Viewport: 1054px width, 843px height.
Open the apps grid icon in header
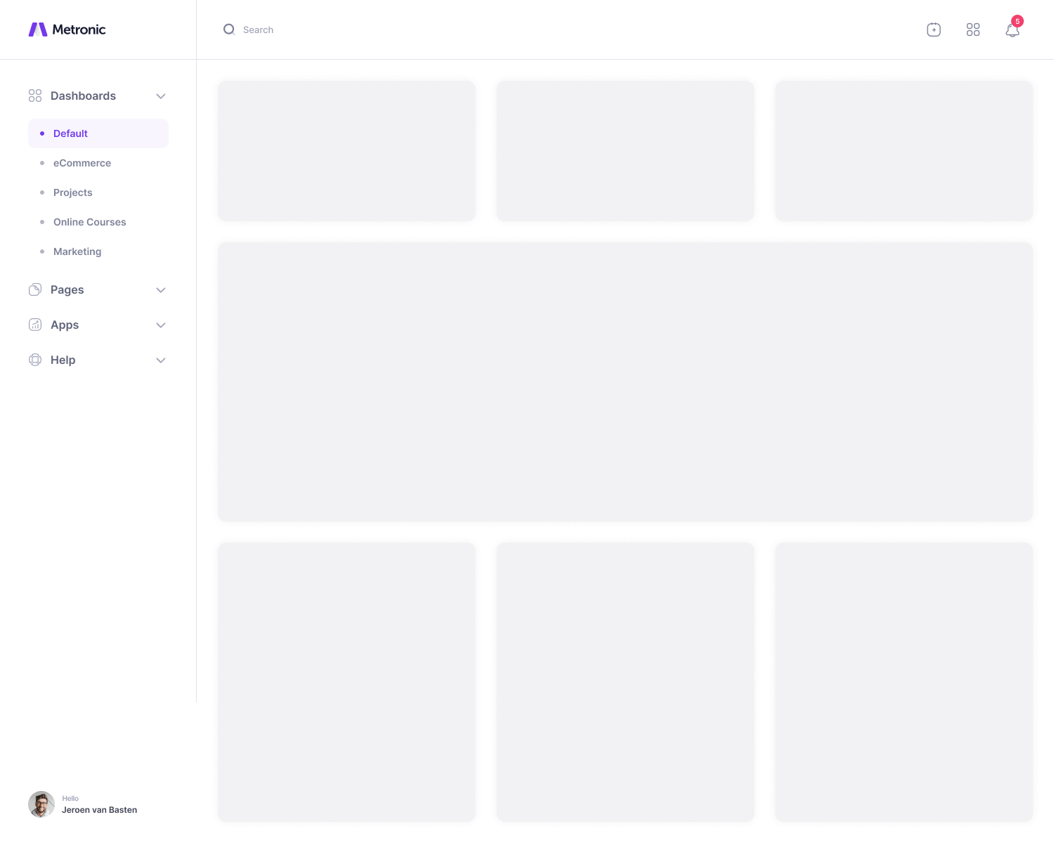tap(972, 30)
